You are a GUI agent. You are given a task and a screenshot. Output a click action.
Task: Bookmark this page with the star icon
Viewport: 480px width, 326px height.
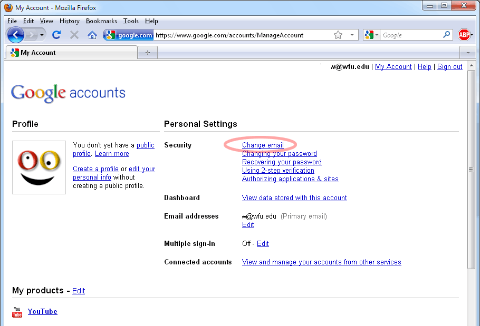(338, 35)
